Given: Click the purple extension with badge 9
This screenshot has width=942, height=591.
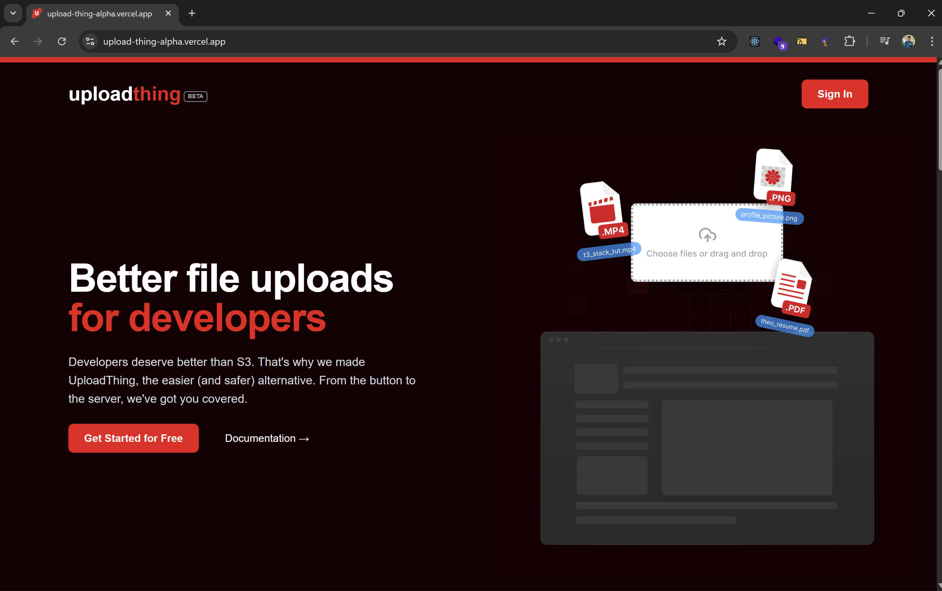Looking at the screenshot, I should point(779,41).
